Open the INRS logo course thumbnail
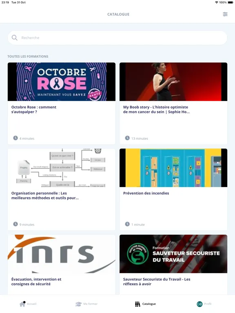 point(62,254)
